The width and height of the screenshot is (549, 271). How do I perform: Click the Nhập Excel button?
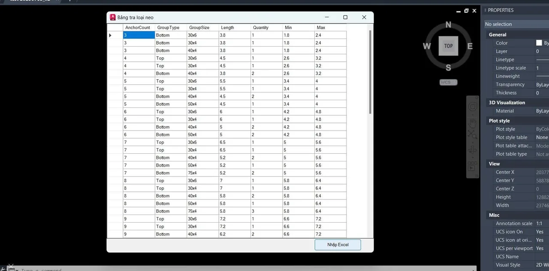tap(338, 244)
